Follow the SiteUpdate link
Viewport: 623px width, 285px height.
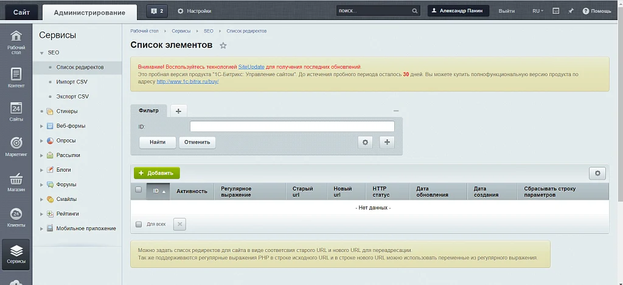(251, 67)
